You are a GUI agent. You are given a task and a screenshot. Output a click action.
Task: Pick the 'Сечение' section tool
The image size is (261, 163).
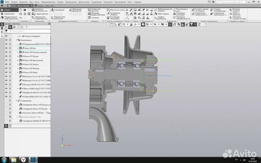click(x=95, y=17)
